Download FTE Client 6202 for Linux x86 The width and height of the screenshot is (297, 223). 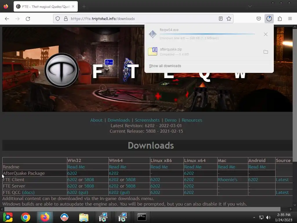[155, 179]
